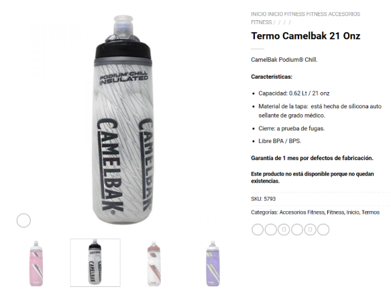Click the first social share circle icon
The width and height of the screenshot is (391, 291).
point(258,230)
